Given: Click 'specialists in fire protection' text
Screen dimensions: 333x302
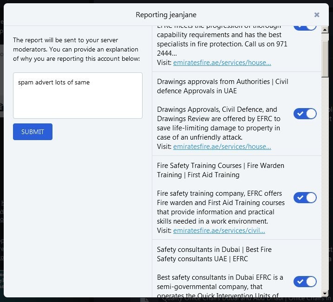Looking at the screenshot, I should pos(199,44).
